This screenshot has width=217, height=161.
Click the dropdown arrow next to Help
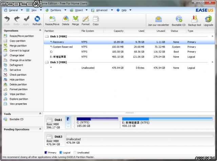pos(130,10)
